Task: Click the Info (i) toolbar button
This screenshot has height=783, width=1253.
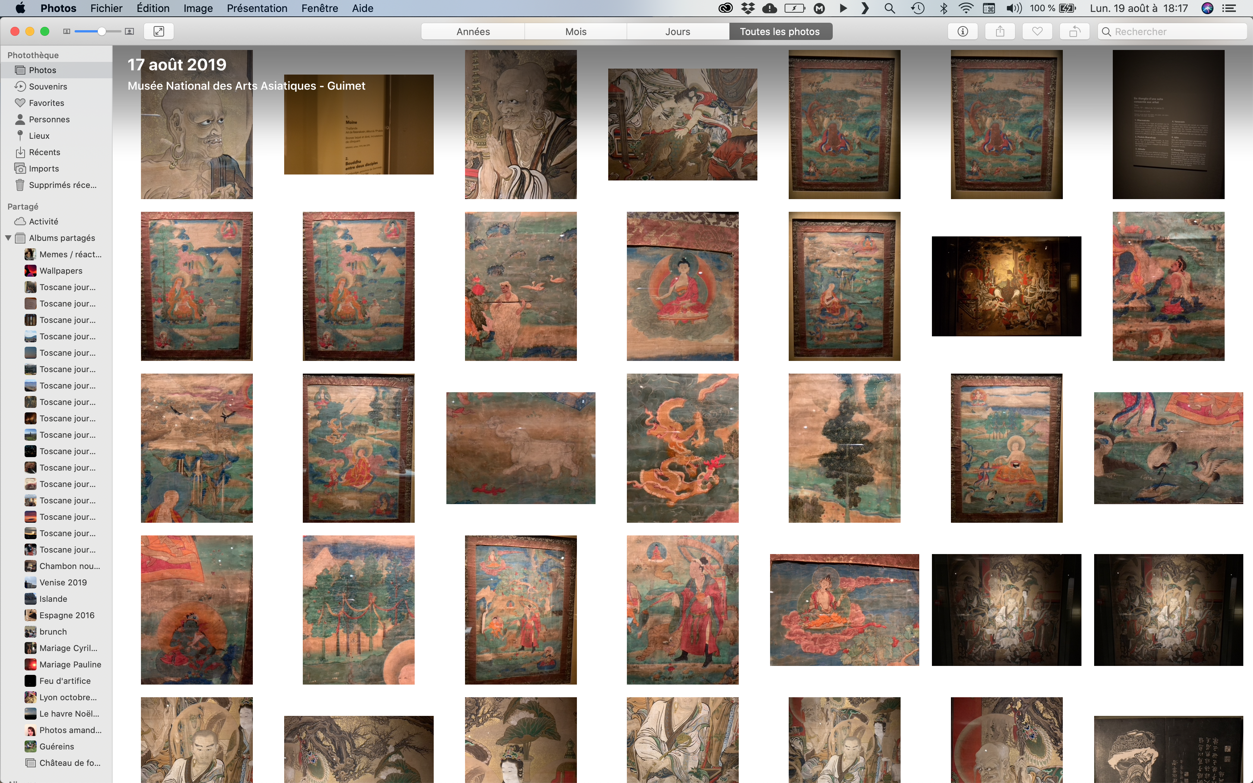Action: coord(962,32)
